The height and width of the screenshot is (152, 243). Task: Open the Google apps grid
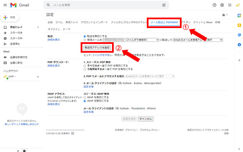coord(230,5)
